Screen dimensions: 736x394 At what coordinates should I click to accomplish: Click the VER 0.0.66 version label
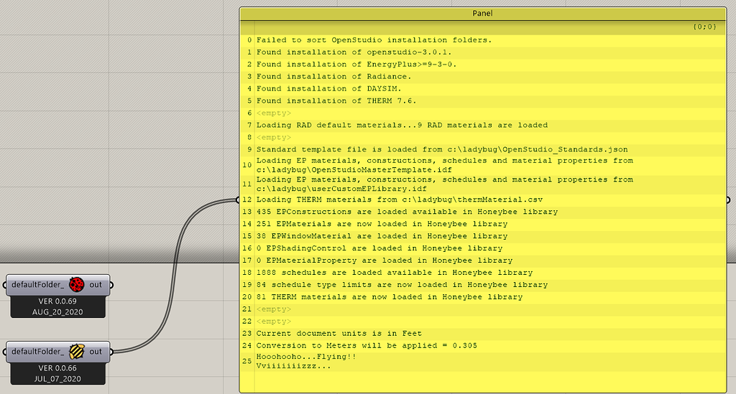[x=57, y=368]
